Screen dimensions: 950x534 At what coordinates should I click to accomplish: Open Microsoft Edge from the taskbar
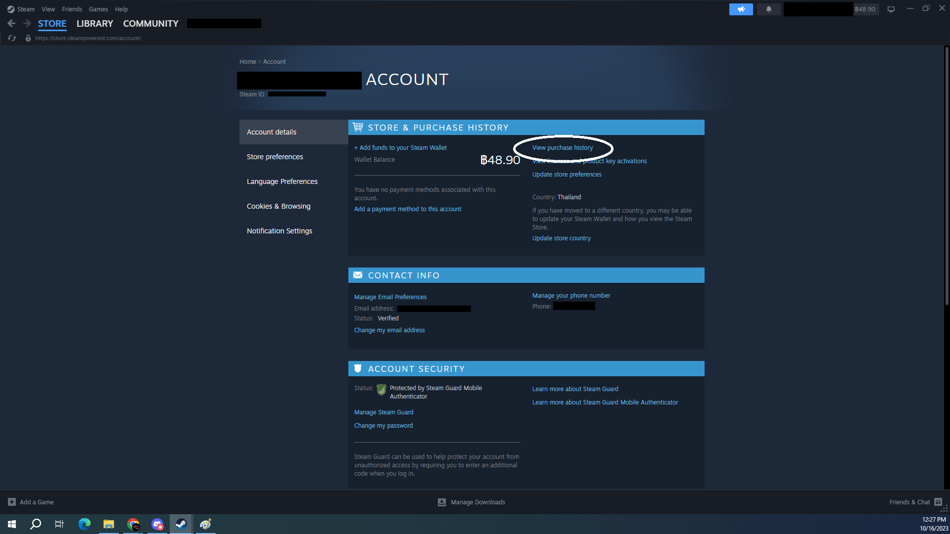85,524
